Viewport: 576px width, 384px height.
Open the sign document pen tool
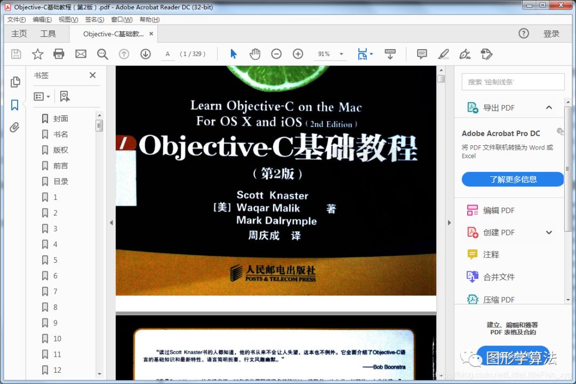click(465, 54)
